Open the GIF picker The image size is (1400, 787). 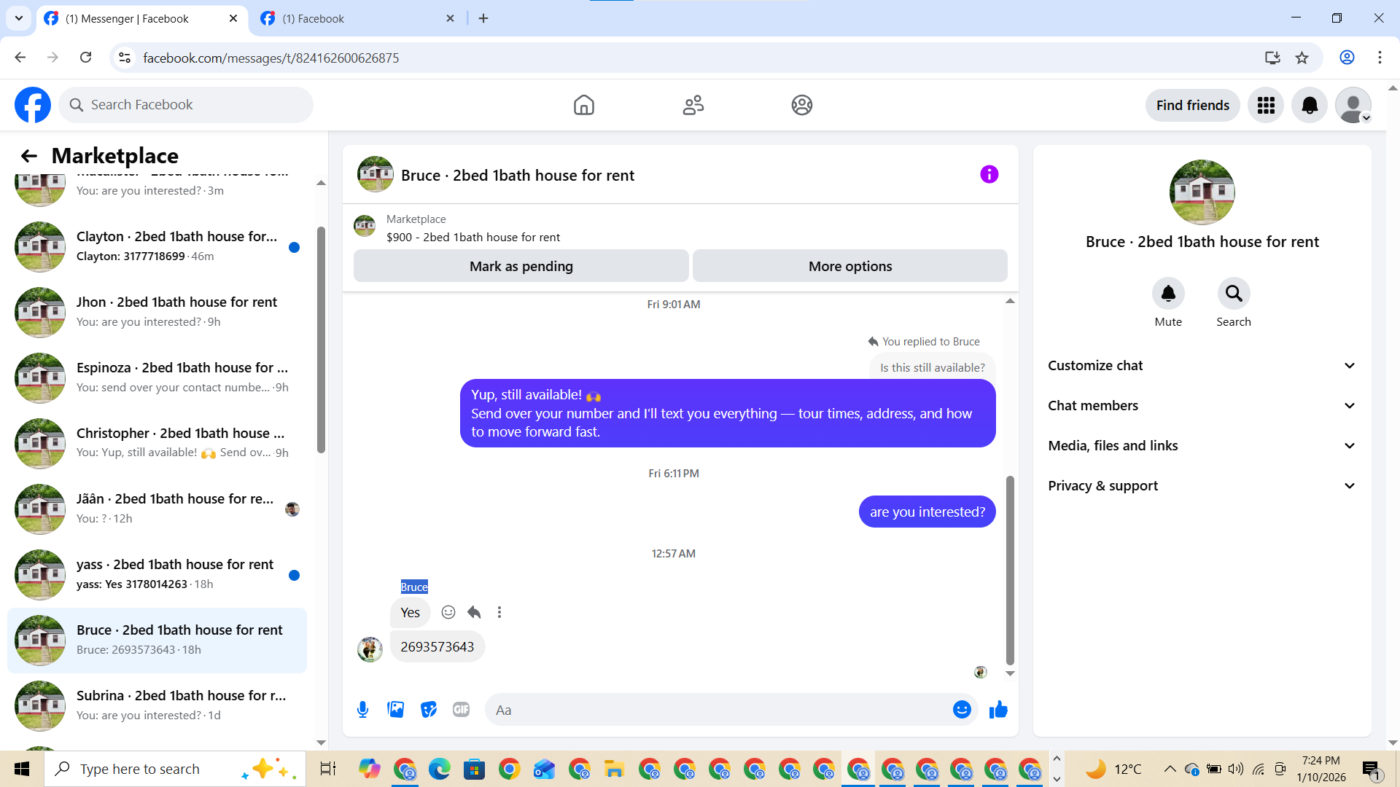[x=461, y=710]
